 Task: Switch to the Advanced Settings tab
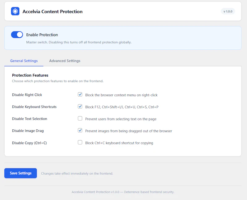[65, 61]
